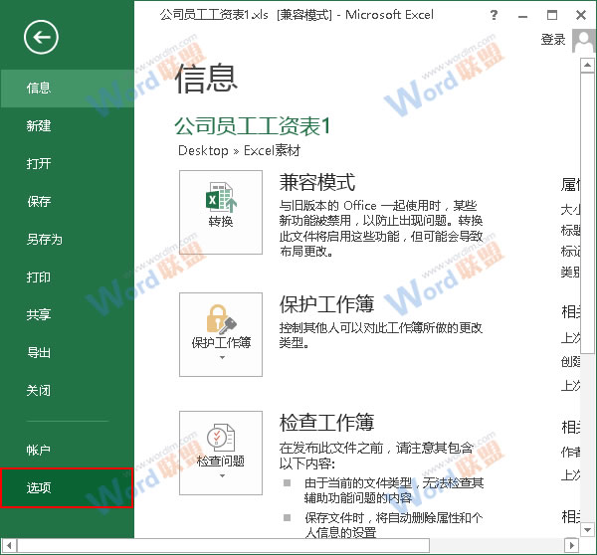Click the vertical scrollbar down arrow
The image size is (597, 555).
(x=587, y=529)
